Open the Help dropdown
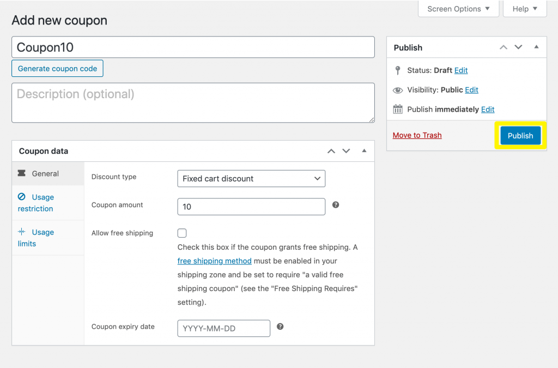Viewport: 558px width, 368px height. click(525, 9)
